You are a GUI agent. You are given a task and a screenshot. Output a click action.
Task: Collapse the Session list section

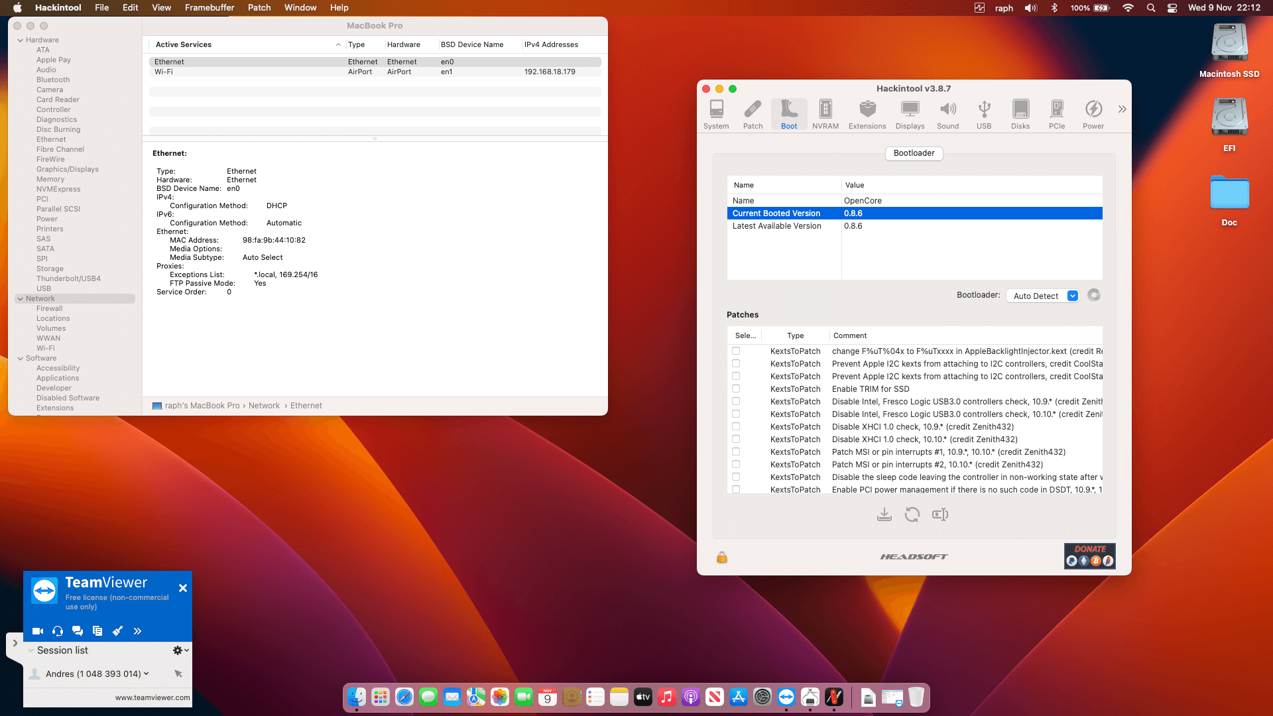[31, 650]
